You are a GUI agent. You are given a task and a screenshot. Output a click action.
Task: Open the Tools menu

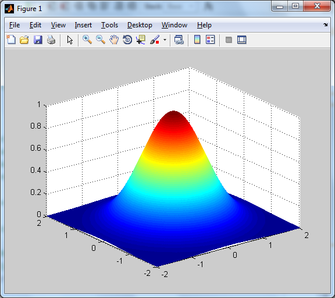pos(109,25)
